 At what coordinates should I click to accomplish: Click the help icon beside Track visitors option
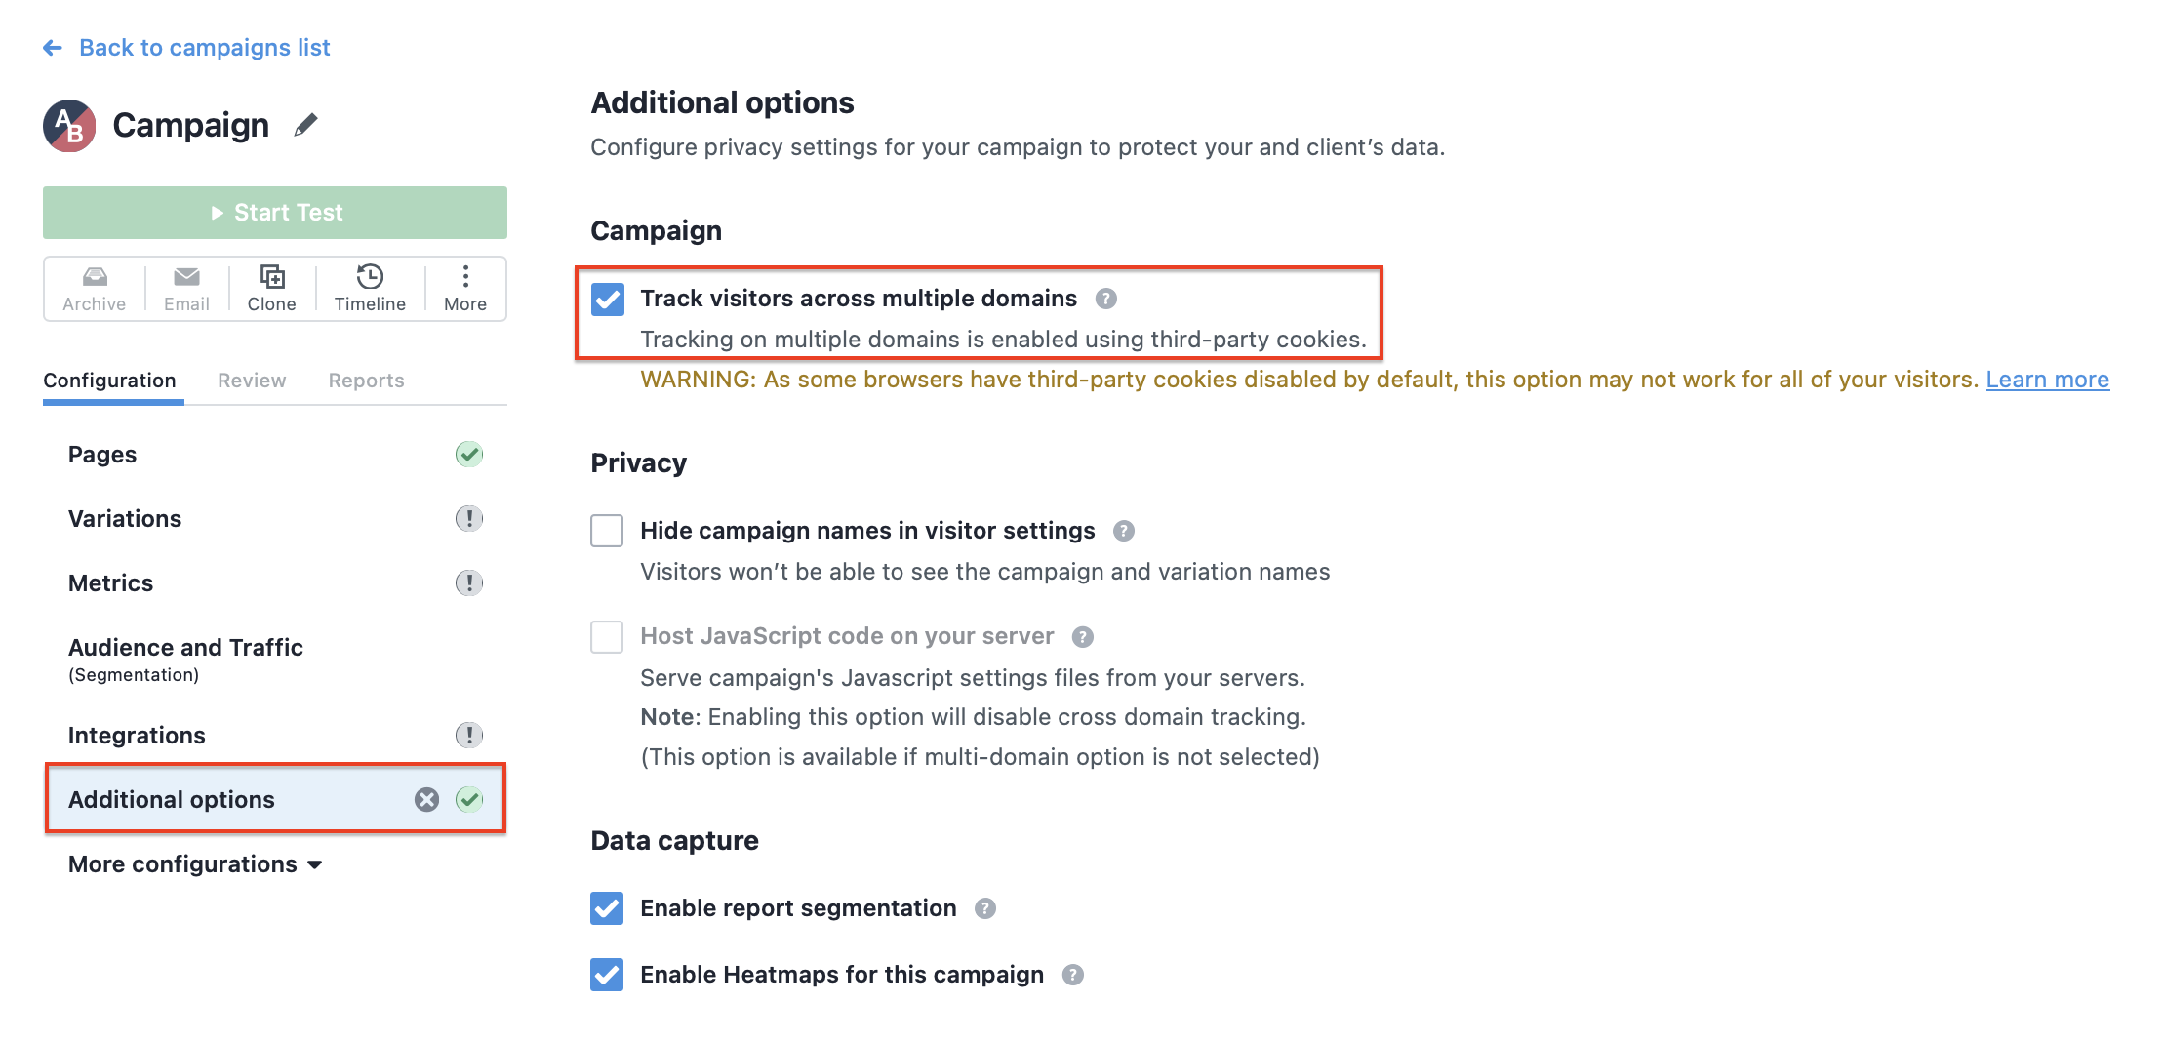tap(1105, 299)
